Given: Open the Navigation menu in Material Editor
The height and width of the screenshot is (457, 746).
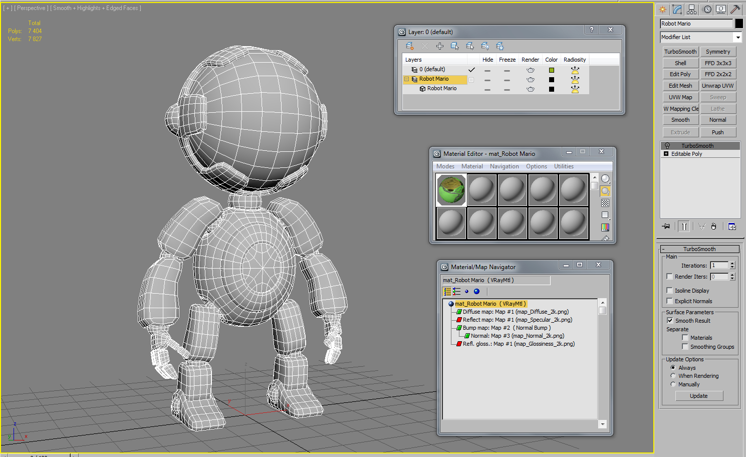Looking at the screenshot, I should click(504, 166).
